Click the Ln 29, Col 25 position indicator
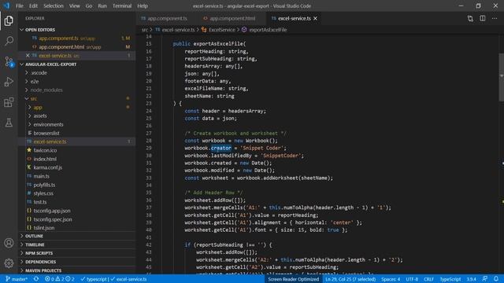504x283 pixels. point(350,279)
